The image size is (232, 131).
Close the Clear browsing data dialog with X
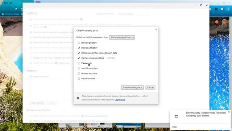(x=156, y=29)
